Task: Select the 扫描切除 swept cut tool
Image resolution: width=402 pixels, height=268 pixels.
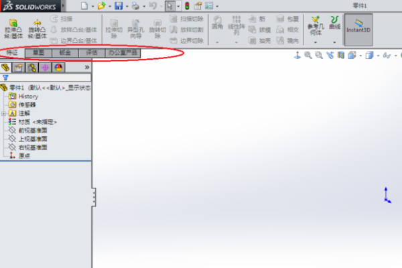Action: pyautogui.click(x=186, y=19)
